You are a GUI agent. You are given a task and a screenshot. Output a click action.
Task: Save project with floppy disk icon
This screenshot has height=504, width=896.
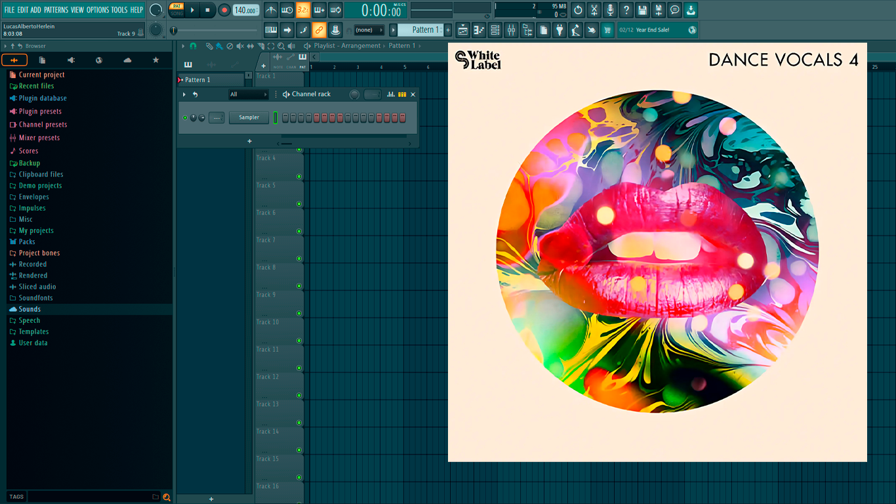[642, 10]
